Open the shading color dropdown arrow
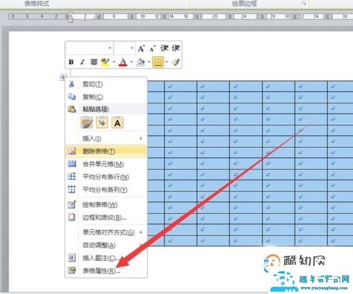353x294 pixels. coord(149,62)
